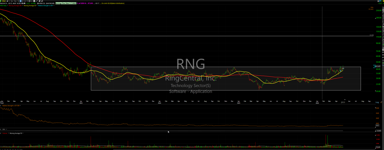The width and height of the screenshot is (384, 150).
Task: Switch chart to 15-minute timeframe
Action: (15, 1)
